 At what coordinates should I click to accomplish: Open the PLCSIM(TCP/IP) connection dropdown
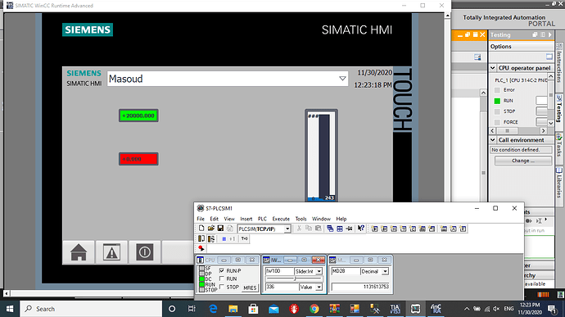pyautogui.click(x=287, y=229)
